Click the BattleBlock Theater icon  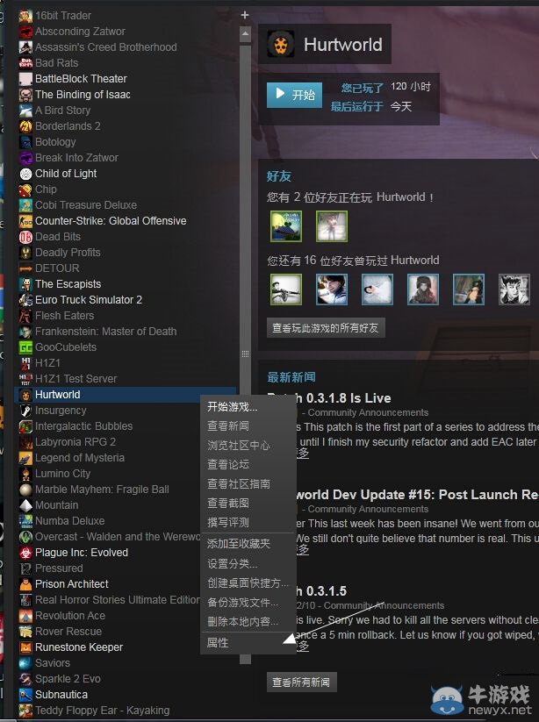pos(26,79)
